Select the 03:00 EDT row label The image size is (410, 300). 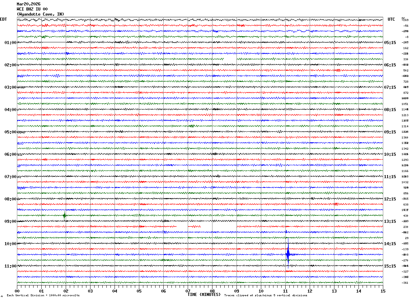click(10, 87)
